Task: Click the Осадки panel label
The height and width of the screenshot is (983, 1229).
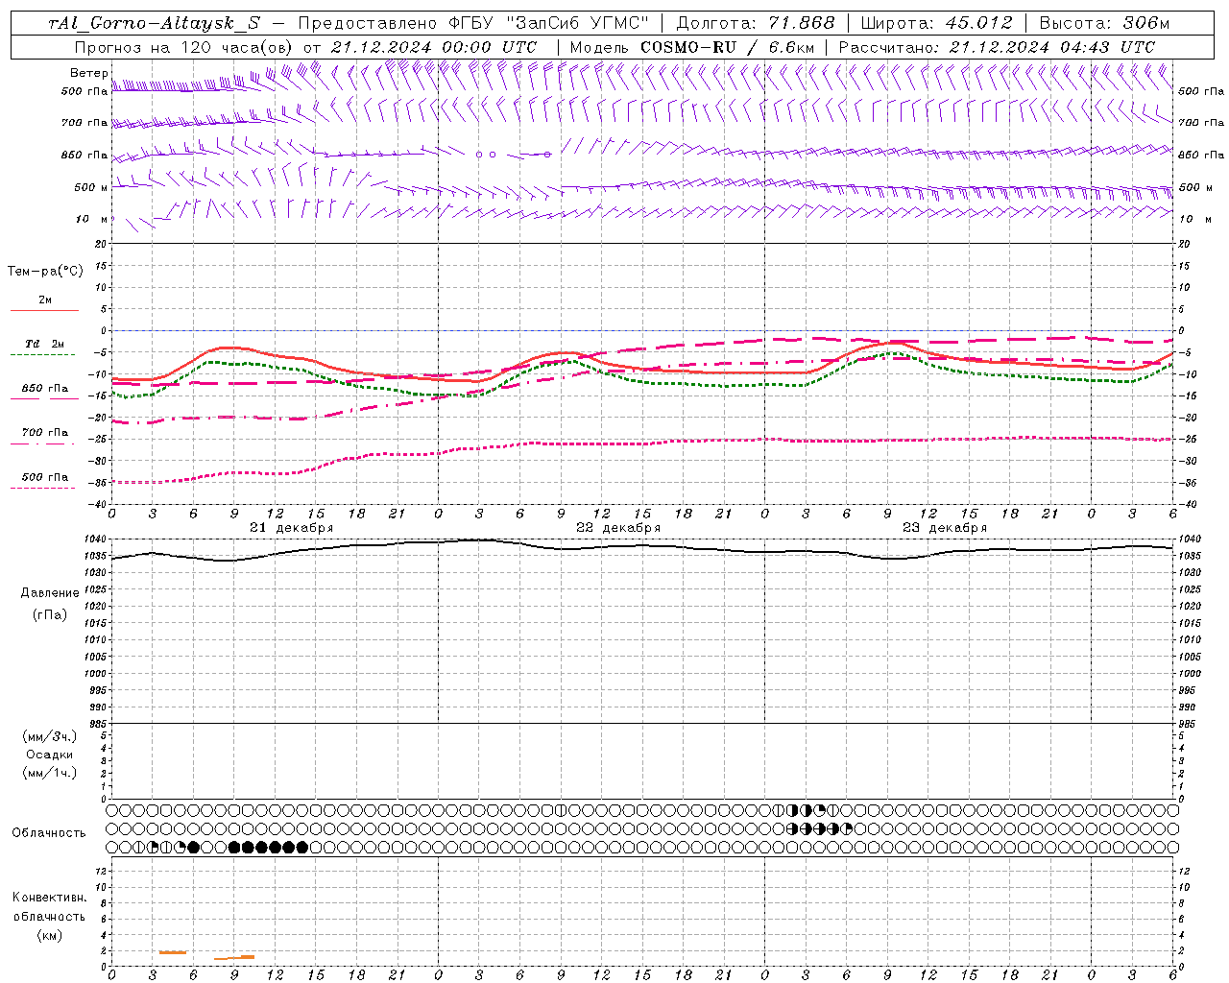Action: 50,755
